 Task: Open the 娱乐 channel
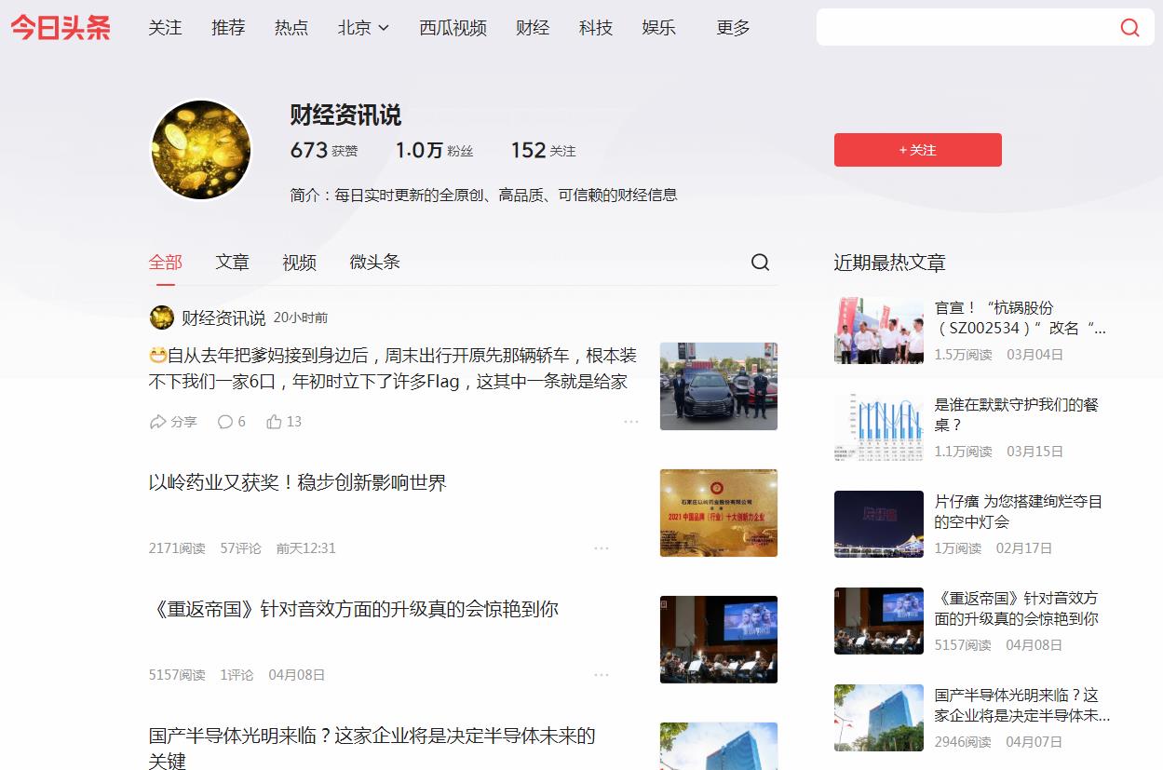coord(659,28)
